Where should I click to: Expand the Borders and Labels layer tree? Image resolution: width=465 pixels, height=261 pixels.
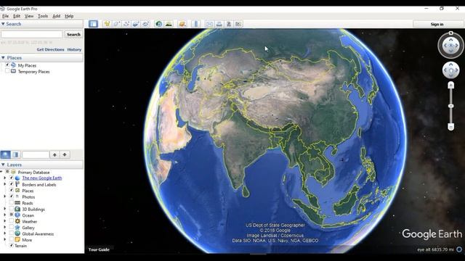tap(5, 184)
